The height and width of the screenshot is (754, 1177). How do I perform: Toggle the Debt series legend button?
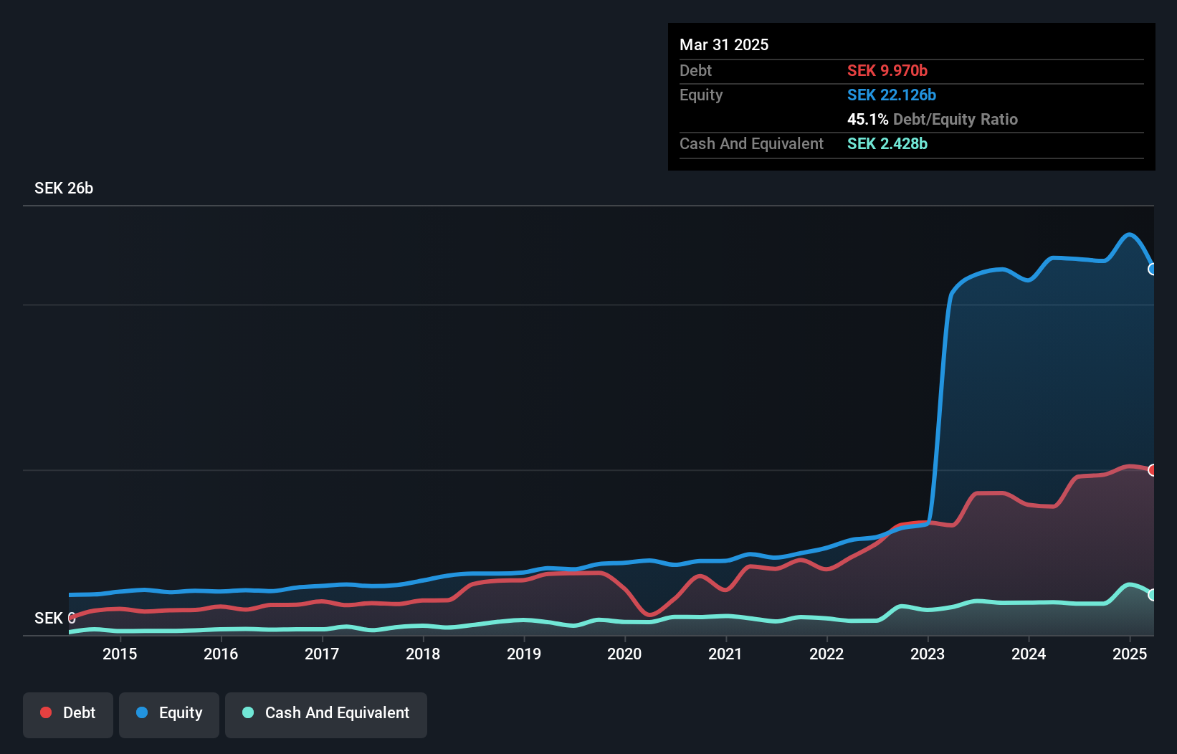point(68,715)
